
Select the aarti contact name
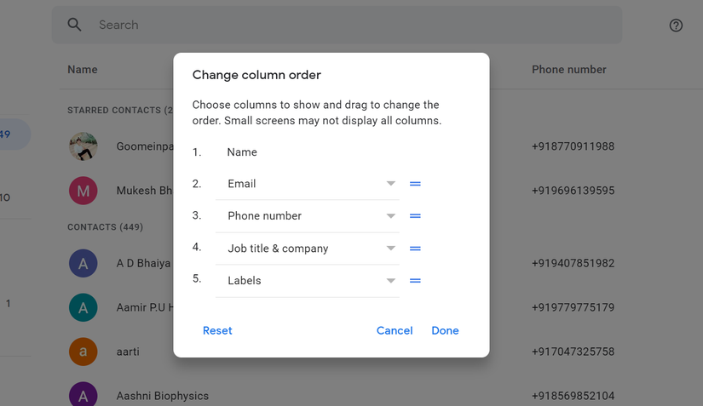click(128, 352)
